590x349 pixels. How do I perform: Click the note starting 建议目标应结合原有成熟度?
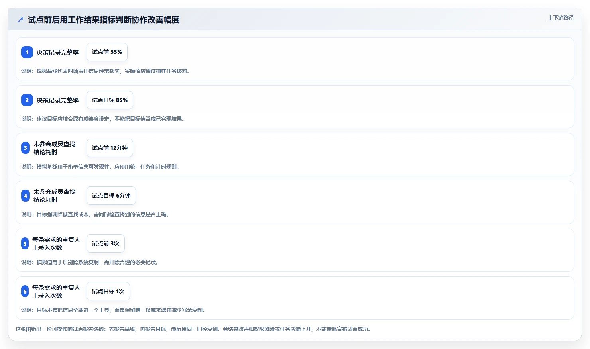[104, 119]
